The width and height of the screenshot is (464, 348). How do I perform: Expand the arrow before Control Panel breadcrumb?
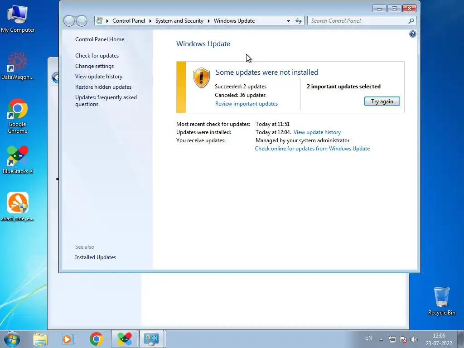[107, 21]
